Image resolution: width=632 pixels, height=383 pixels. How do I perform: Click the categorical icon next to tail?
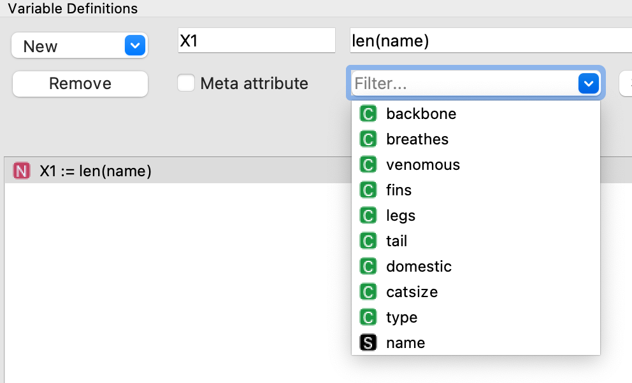tap(368, 240)
